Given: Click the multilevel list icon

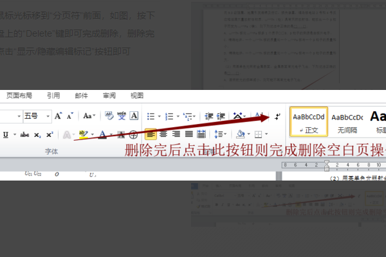Looking at the screenshot, I should click(x=188, y=116).
